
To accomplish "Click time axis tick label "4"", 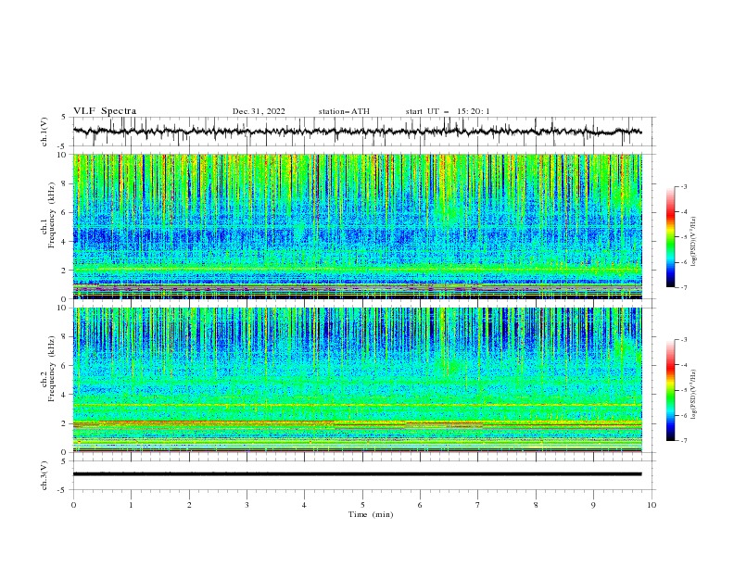I will coord(304,505).
